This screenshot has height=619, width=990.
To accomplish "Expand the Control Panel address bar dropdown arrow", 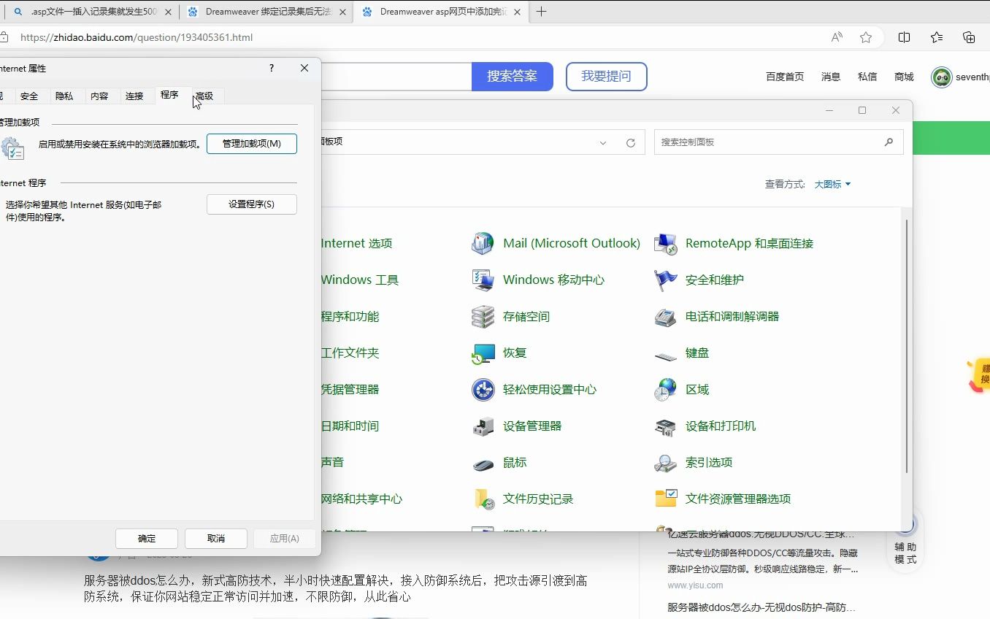I will (x=602, y=143).
